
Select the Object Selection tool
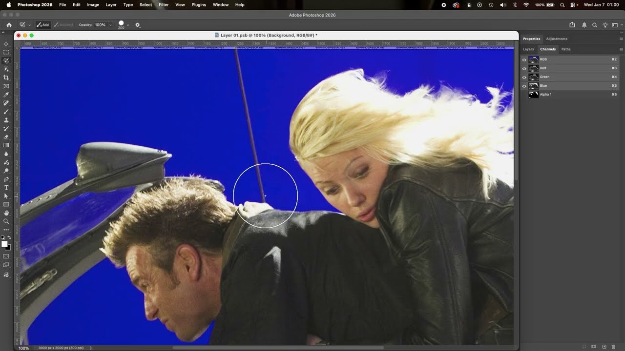tap(6, 69)
